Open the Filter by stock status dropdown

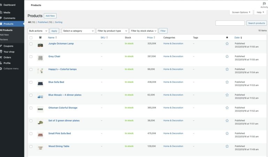pyautogui.click(x=144, y=31)
